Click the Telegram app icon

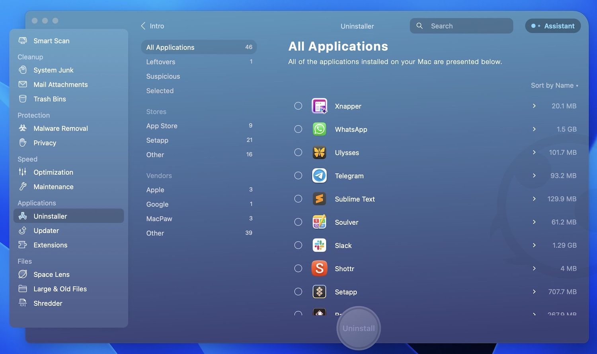pyautogui.click(x=319, y=176)
